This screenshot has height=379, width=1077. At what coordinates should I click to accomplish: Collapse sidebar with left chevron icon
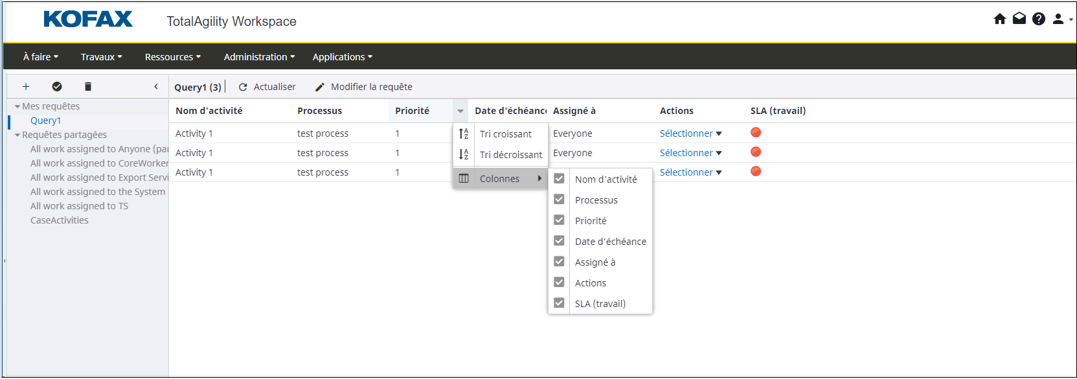click(156, 86)
